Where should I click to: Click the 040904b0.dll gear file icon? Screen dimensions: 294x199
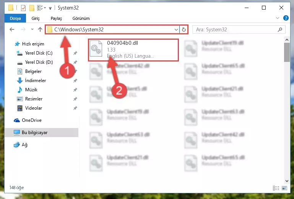(x=96, y=49)
